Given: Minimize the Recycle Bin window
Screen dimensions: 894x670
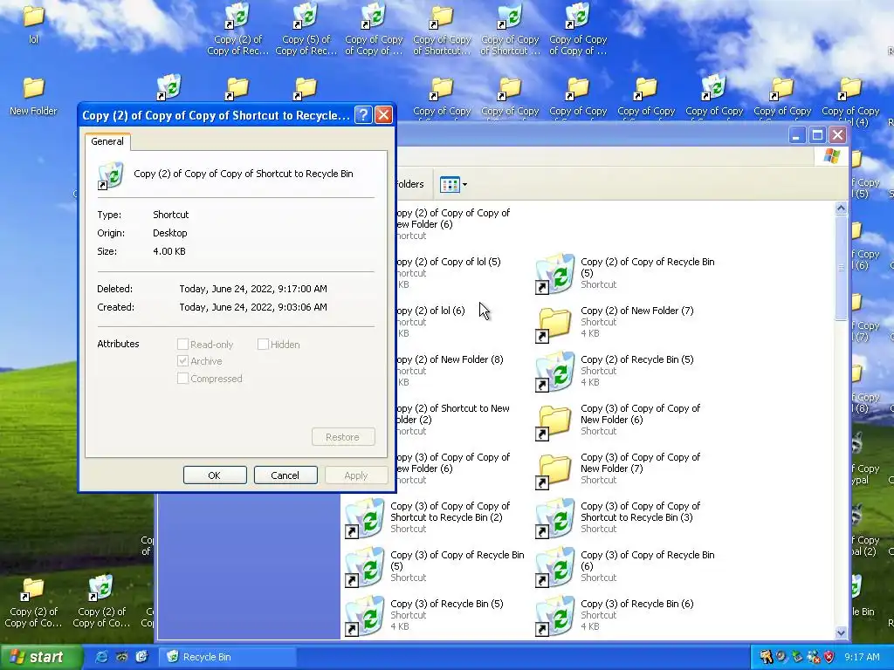Looking at the screenshot, I should 797,135.
